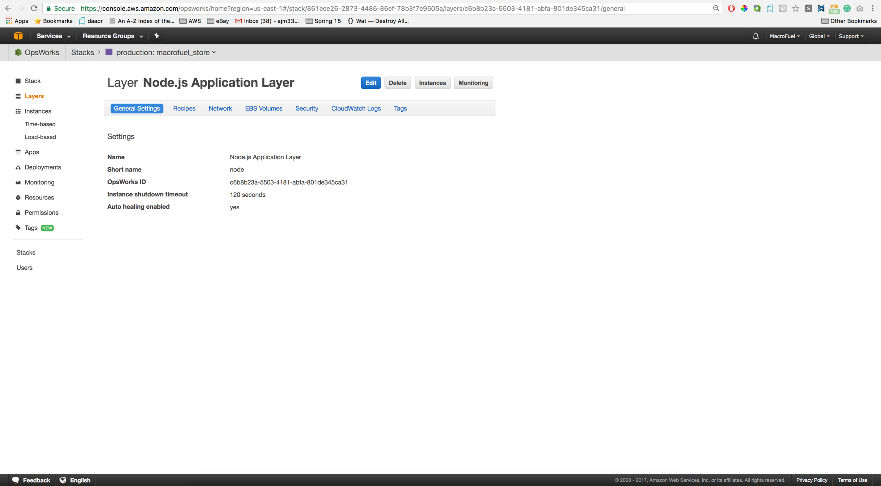Open the Terms of Use footer link
This screenshot has width=881, height=486.
click(x=852, y=480)
